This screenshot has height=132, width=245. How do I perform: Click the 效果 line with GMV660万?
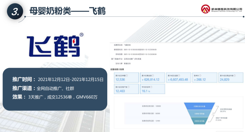(55, 97)
